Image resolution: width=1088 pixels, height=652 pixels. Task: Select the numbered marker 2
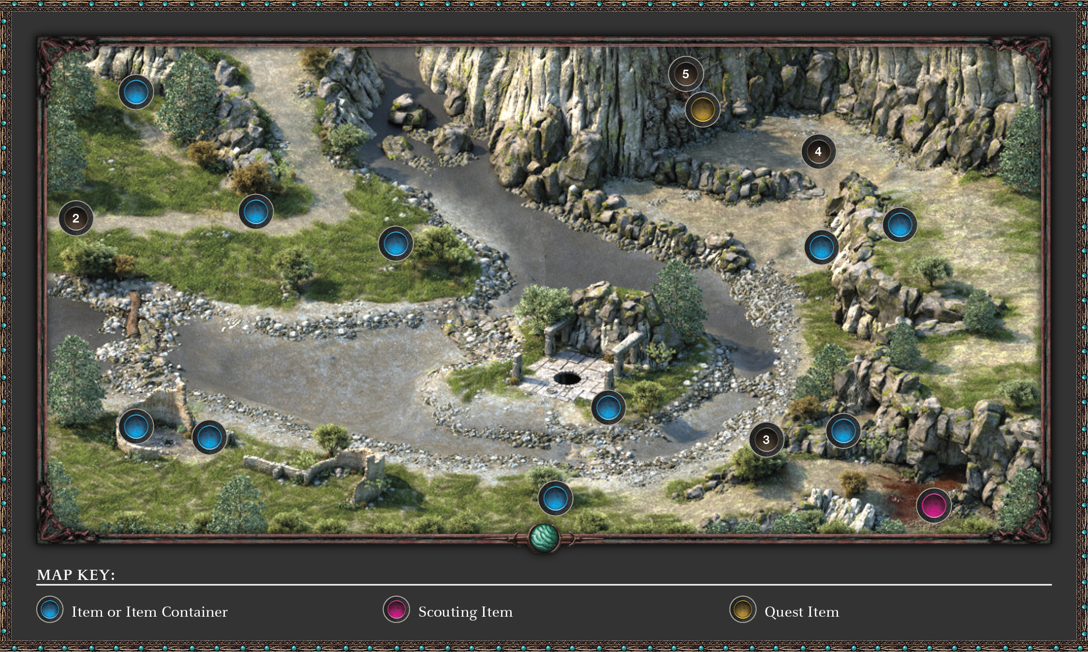coord(76,218)
